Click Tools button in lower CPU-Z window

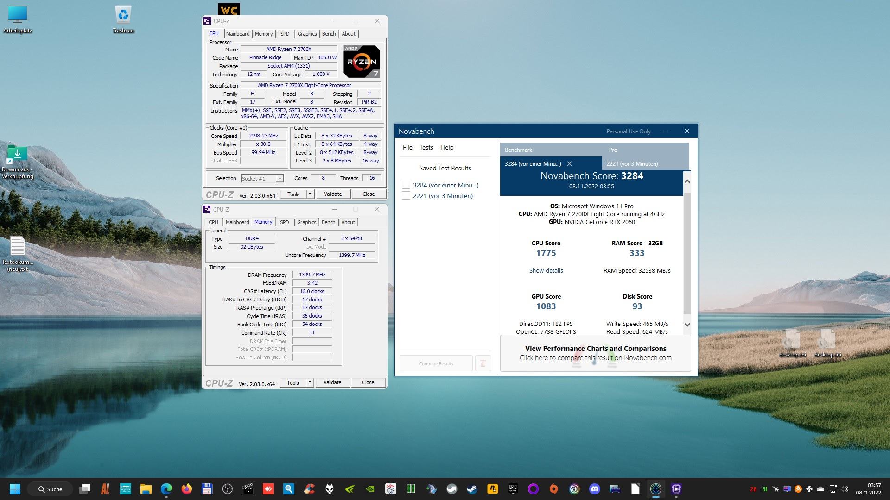coord(293,382)
